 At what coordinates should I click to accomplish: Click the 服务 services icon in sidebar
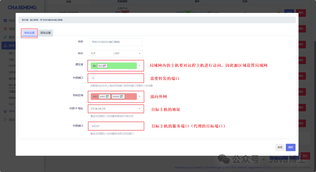[5, 37]
